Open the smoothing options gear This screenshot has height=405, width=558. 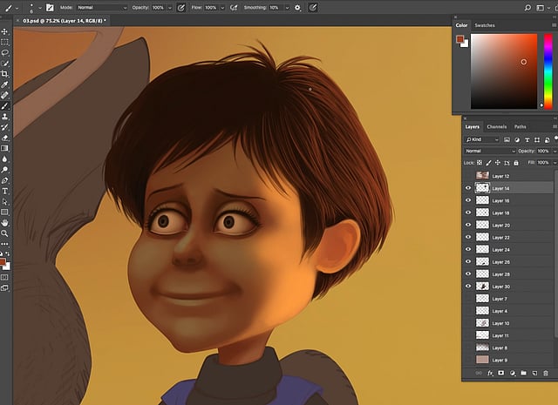298,8
